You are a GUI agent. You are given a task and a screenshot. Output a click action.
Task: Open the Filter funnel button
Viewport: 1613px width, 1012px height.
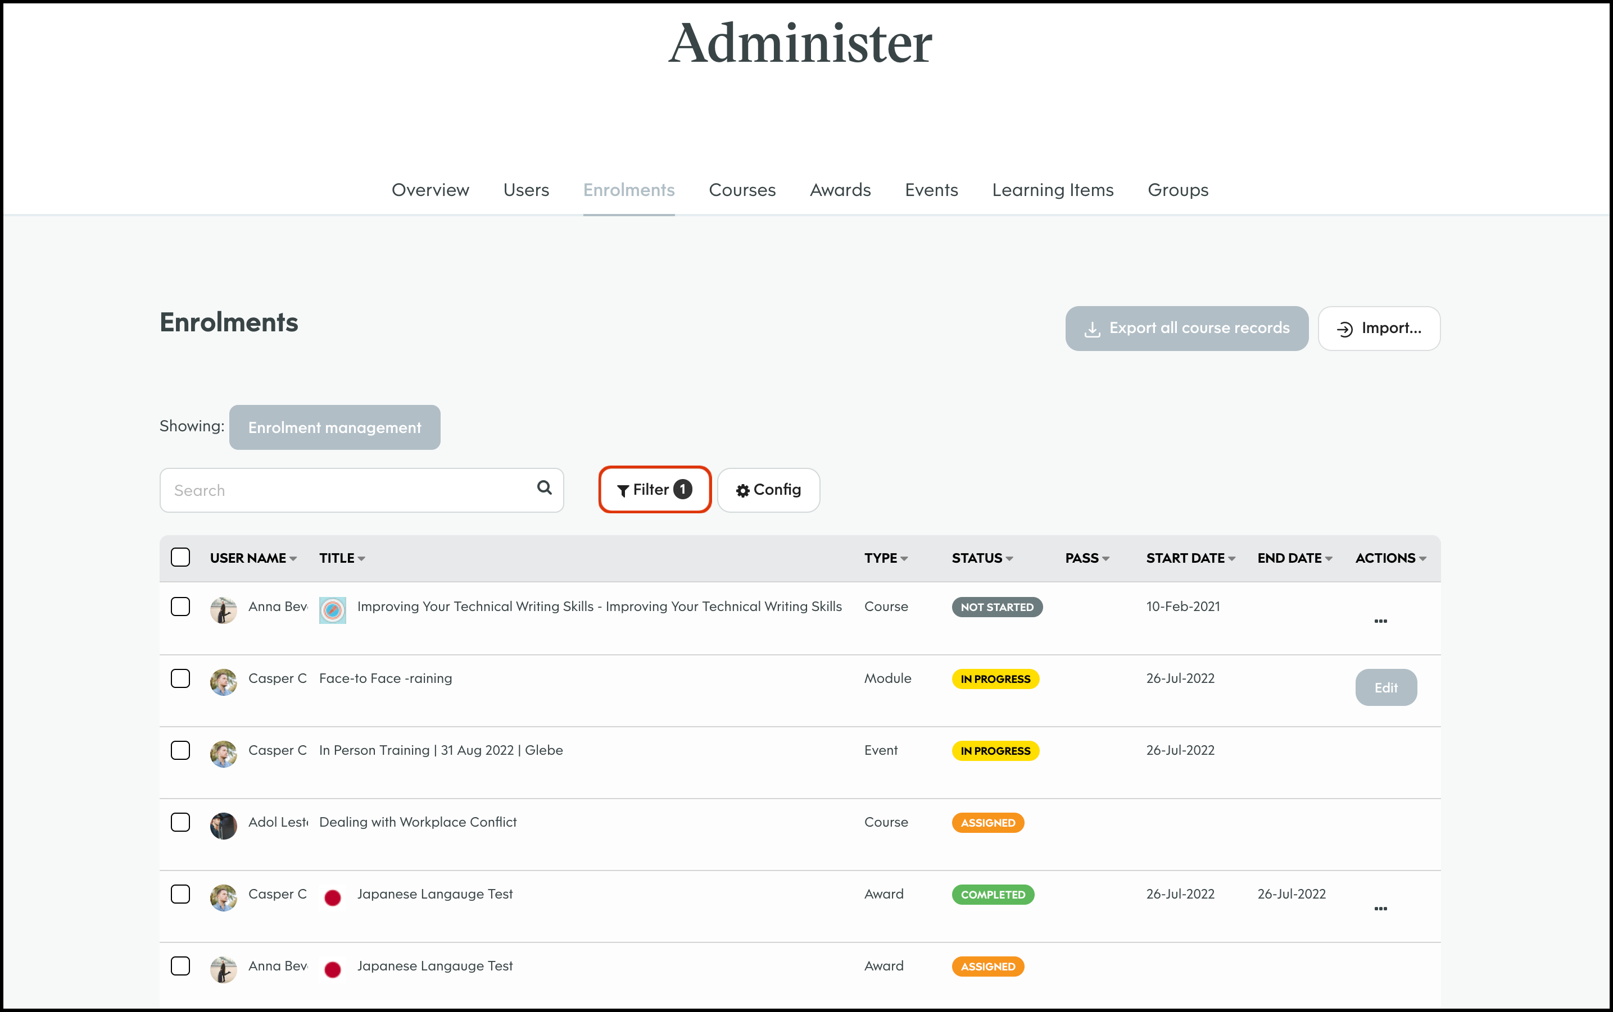[654, 490]
